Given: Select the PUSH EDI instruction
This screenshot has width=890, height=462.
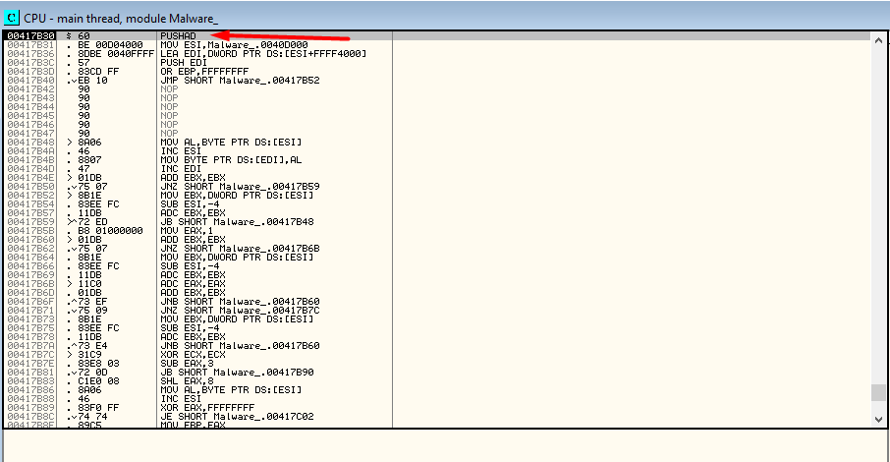Looking at the screenshot, I should coord(180,62).
